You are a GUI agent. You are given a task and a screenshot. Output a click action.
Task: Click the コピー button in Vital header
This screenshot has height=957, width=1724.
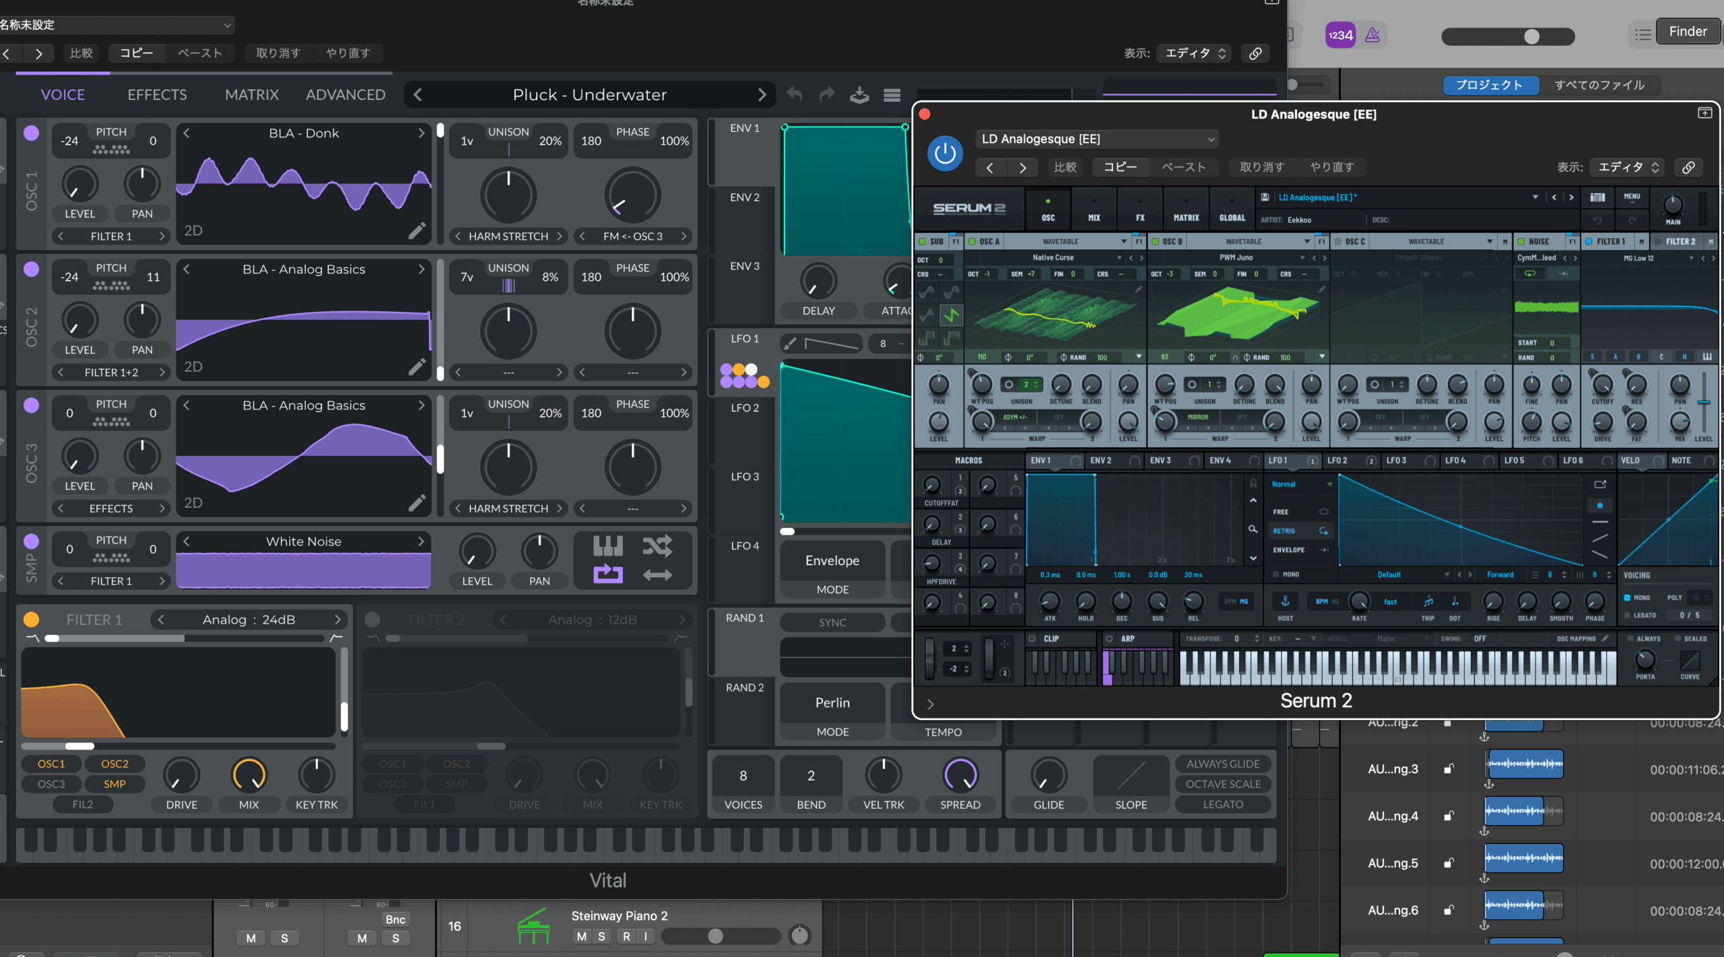click(x=137, y=53)
